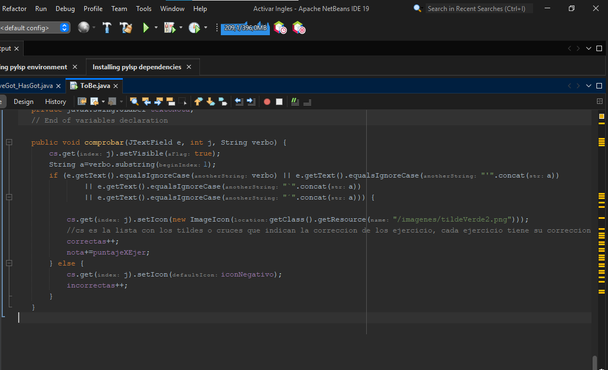Select the Clean and Build icon
Viewport: 608px width, 370px height.
125,27
